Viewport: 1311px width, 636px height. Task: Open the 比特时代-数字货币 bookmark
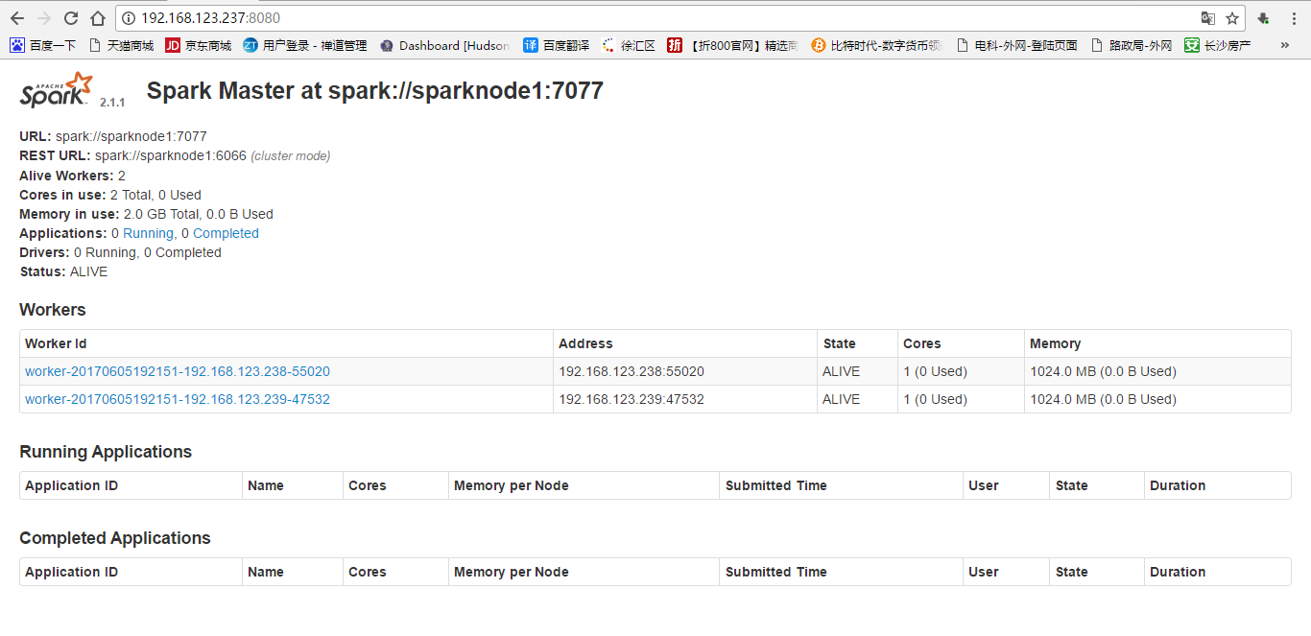[x=877, y=45]
